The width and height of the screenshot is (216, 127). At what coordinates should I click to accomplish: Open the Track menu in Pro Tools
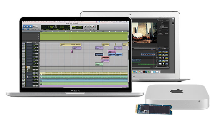coord(43,22)
